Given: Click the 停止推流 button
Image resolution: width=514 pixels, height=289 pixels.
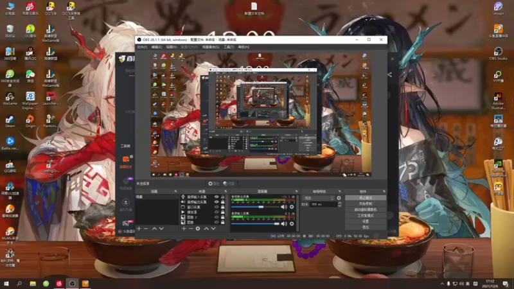Looking at the screenshot, I should coord(365,198).
